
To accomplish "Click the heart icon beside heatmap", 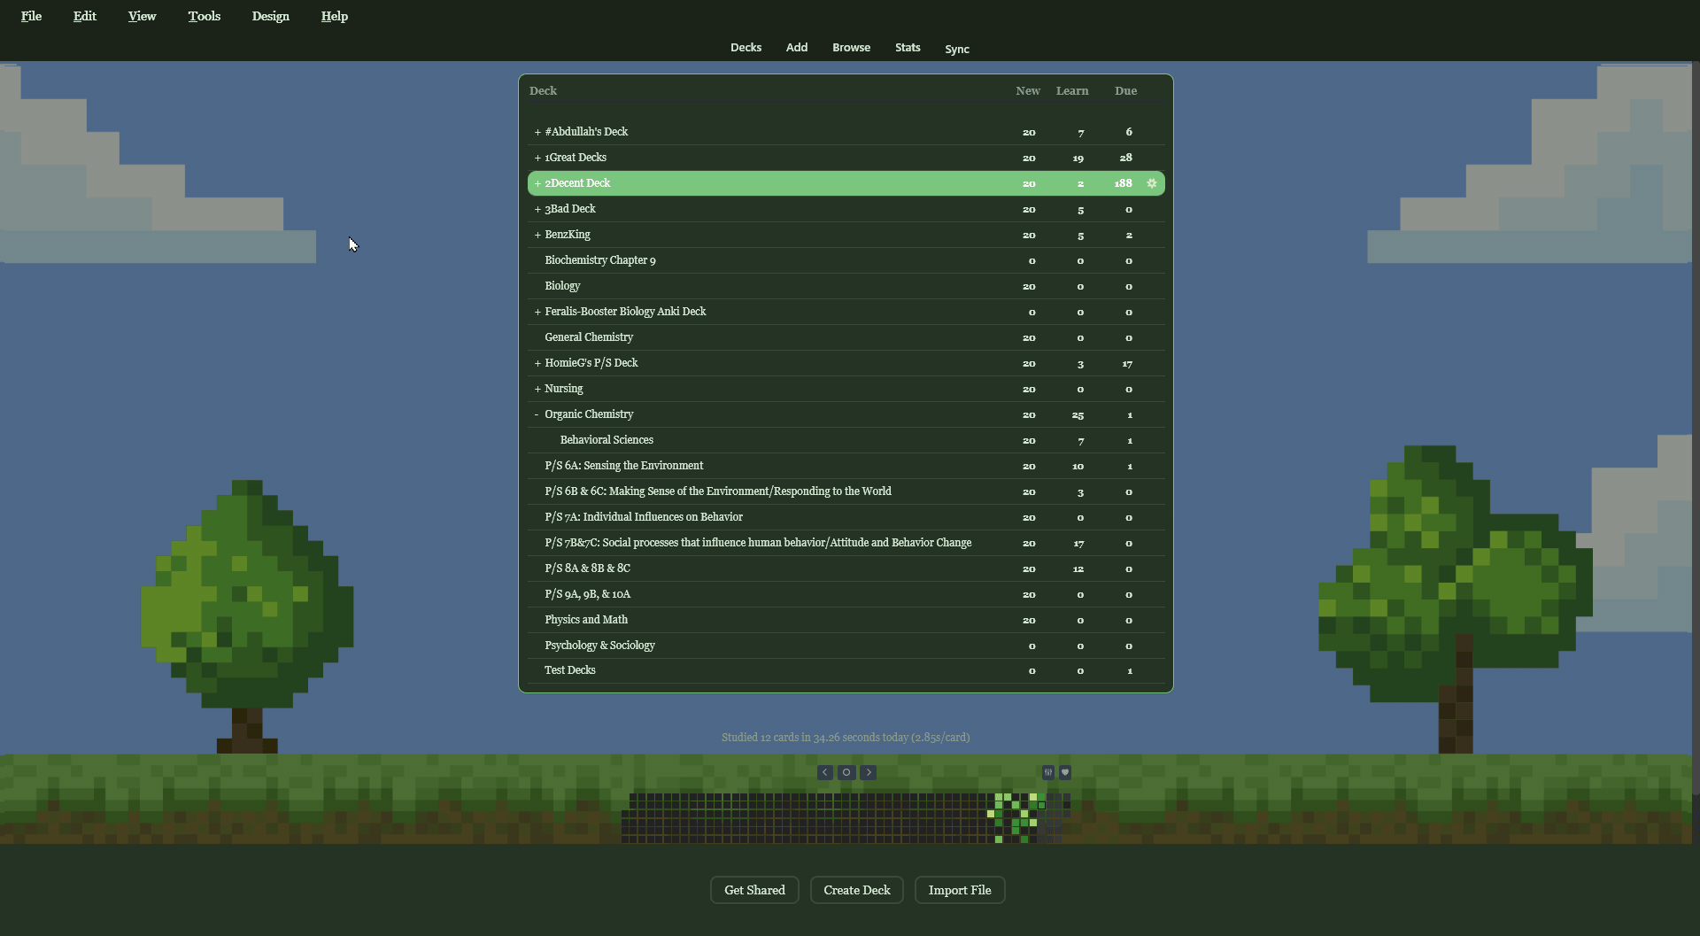I will click(1065, 772).
